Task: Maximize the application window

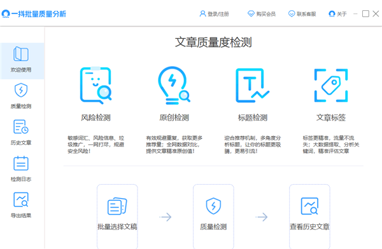Action: pyautogui.click(x=365, y=13)
